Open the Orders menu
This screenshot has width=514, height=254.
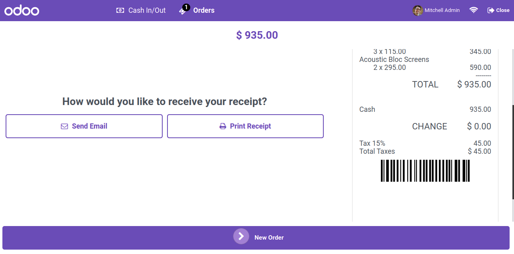tap(197, 10)
